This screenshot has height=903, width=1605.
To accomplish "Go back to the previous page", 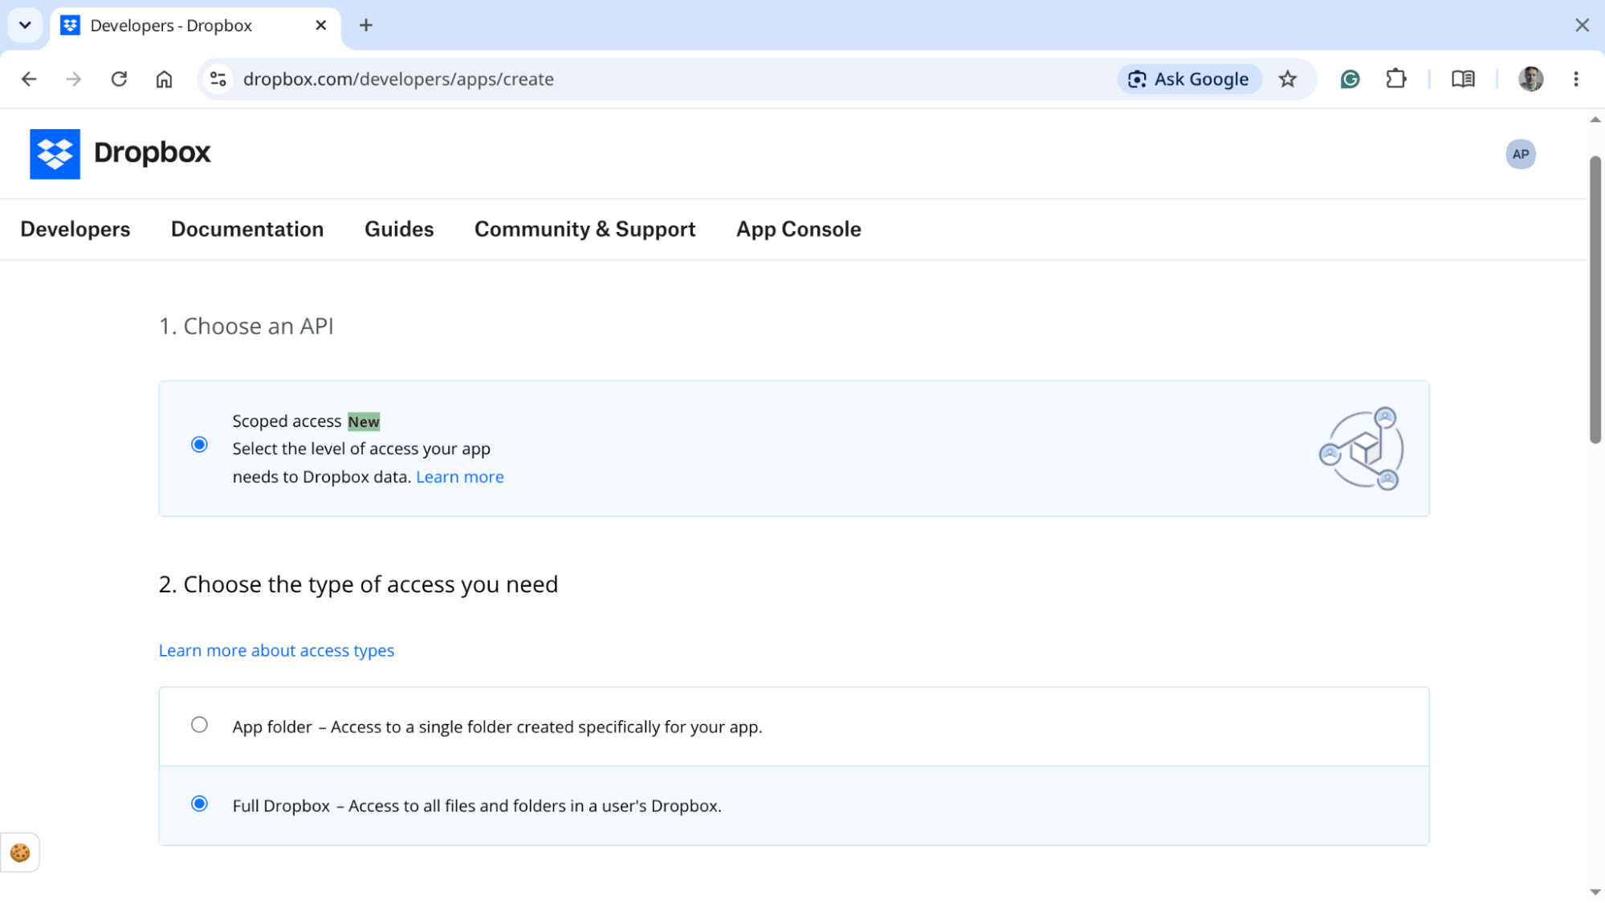I will pos(29,79).
